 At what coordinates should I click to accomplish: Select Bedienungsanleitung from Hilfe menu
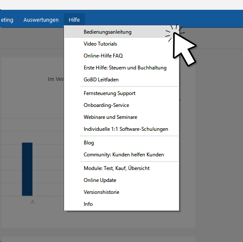point(122,32)
